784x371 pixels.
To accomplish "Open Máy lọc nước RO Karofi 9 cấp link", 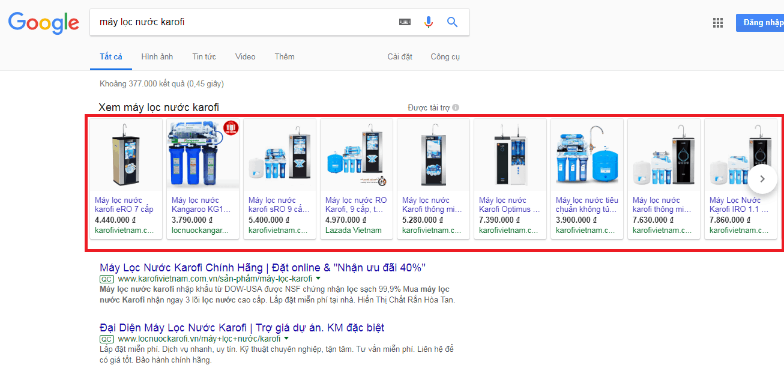I will click(x=356, y=205).
